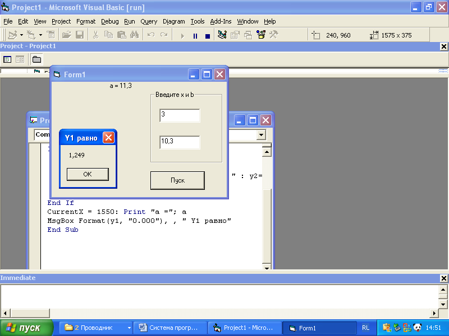The image size is (449, 336).
Task: Switch to Project1 - Micro... taskbar item
Action: [245, 328]
